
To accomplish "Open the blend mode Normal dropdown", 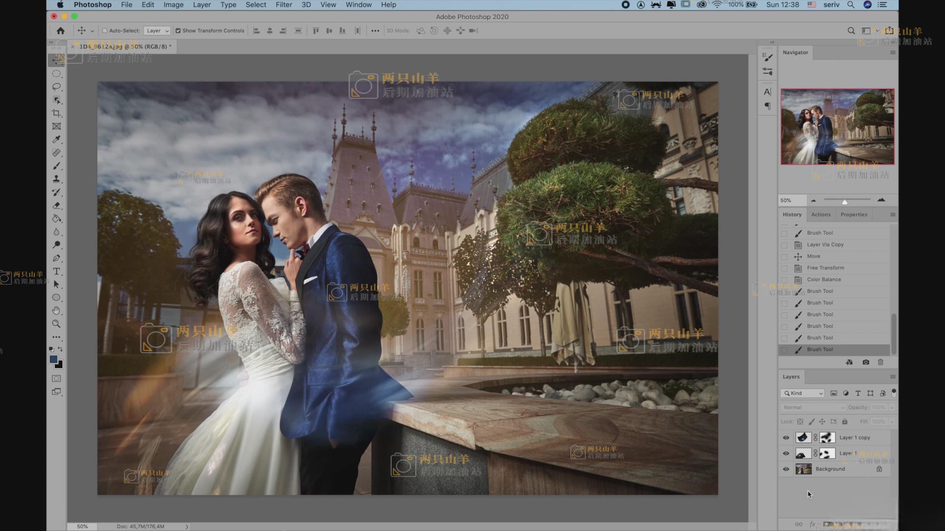I will [x=813, y=408].
